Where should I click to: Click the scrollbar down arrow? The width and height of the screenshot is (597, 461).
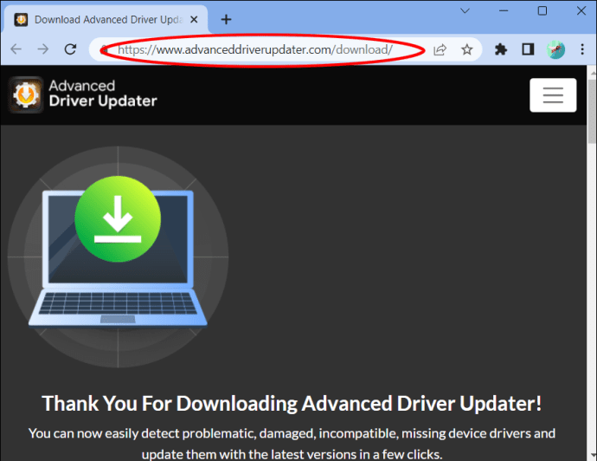[593, 456]
